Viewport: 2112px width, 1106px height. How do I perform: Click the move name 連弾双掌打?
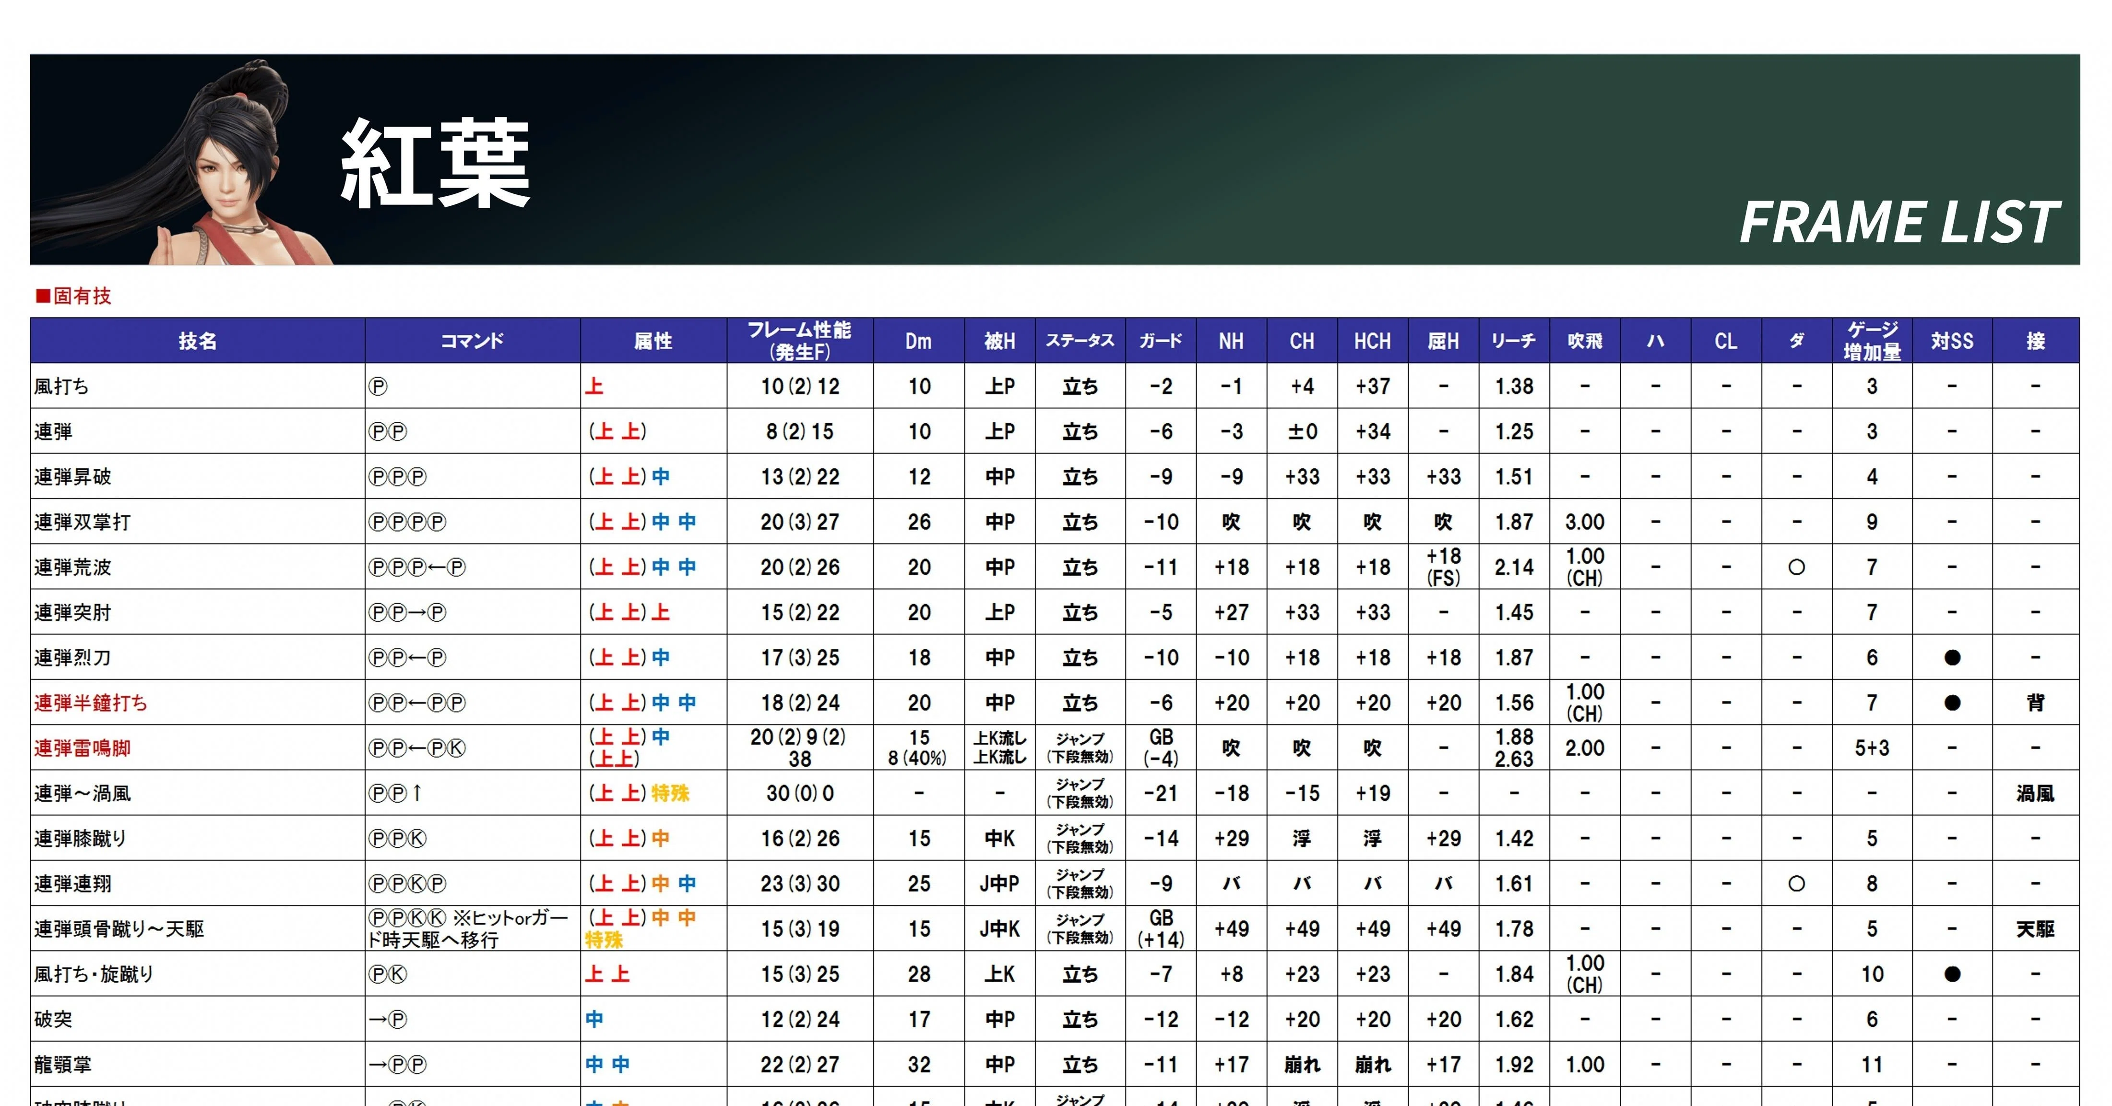(82, 522)
